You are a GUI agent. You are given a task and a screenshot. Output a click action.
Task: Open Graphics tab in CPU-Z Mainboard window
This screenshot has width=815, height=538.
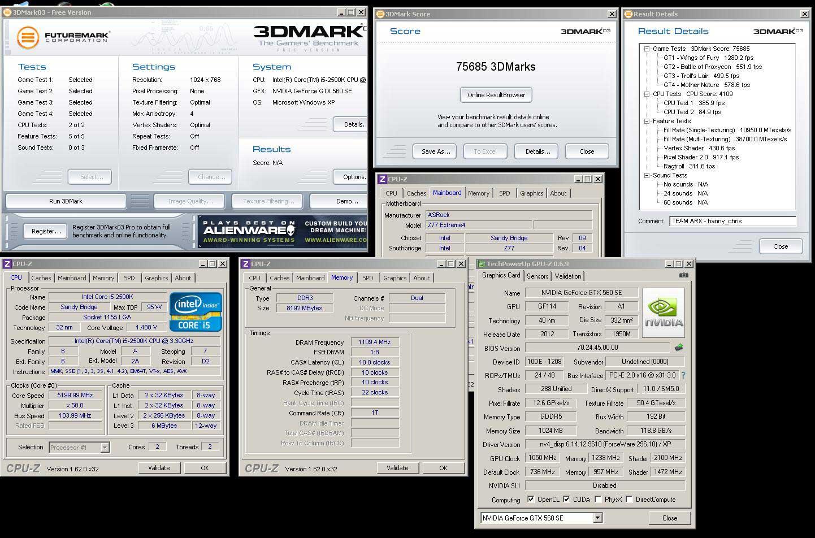point(531,193)
